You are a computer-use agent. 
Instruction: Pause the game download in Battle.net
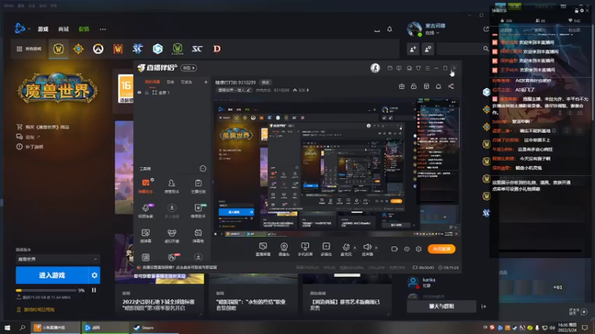pos(94,290)
